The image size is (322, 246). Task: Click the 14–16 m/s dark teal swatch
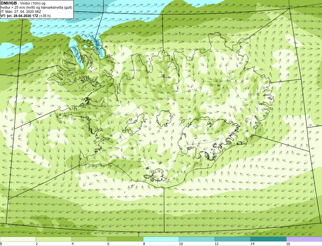pos(268,239)
